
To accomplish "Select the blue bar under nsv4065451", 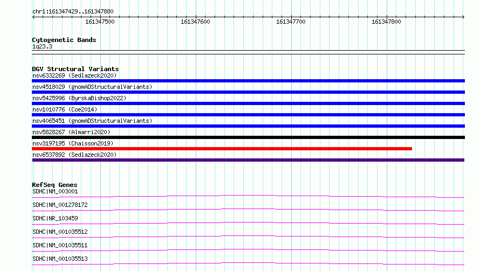I will pos(248,126).
